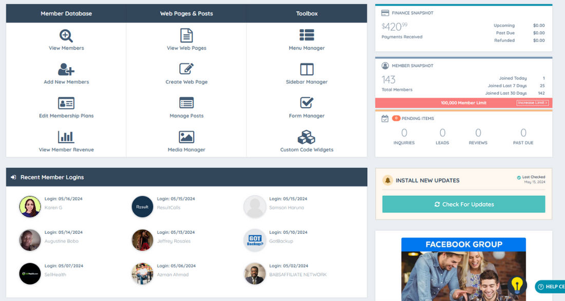Viewport: 565px width, 301px height.
Task: Open the Sidebar Manager icon
Action: point(307,69)
